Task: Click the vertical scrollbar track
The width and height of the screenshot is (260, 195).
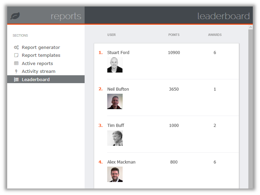Action: [x=250, y=109]
